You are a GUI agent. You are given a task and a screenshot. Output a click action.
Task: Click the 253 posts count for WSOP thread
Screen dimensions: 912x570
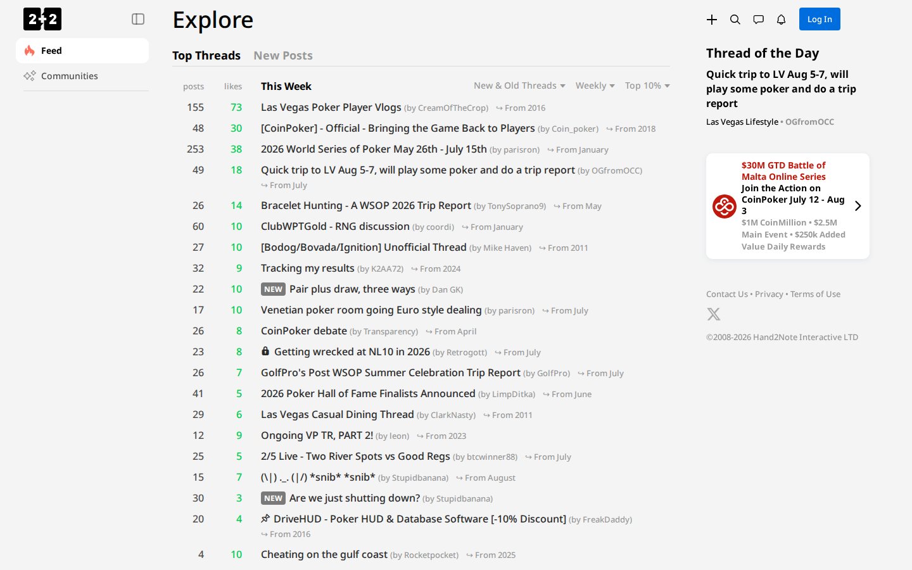(195, 149)
